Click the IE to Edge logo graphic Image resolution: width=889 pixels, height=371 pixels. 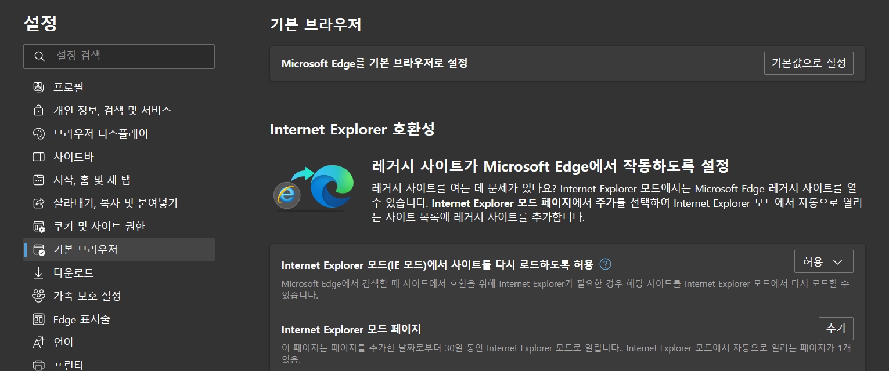314,187
